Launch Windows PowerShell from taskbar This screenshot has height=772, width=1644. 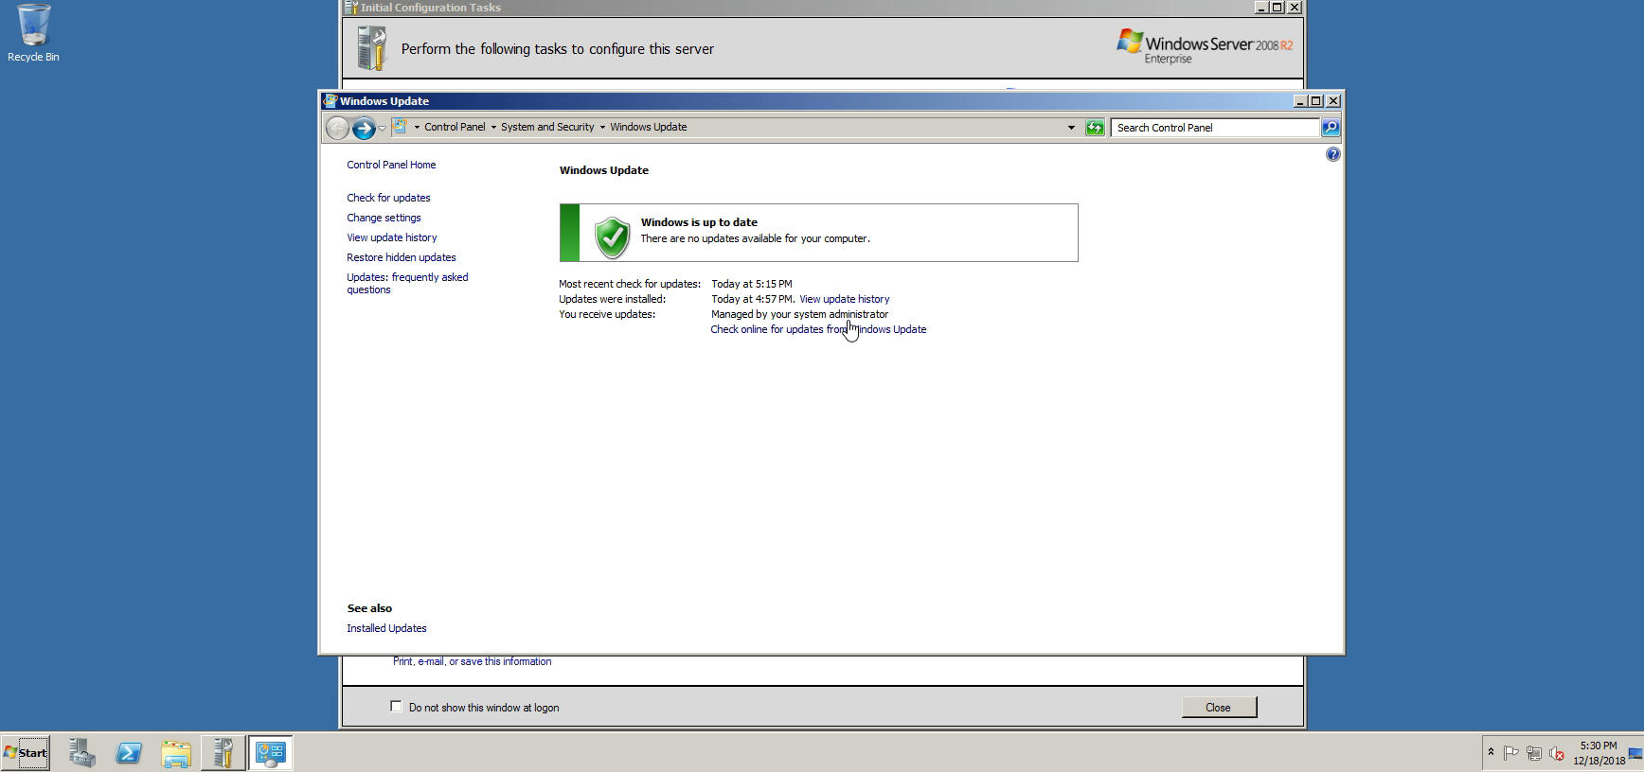[129, 753]
